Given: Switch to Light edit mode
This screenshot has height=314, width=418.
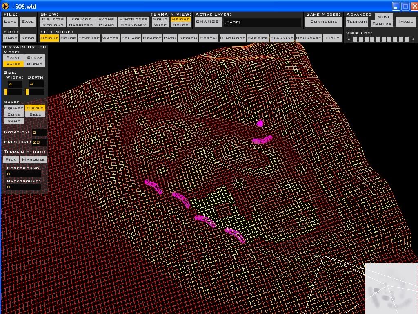Looking at the screenshot, I should point(332,38).
